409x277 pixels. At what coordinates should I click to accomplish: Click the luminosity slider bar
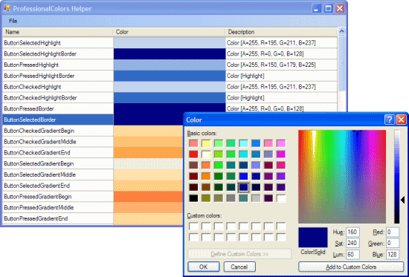click(397, 177)
